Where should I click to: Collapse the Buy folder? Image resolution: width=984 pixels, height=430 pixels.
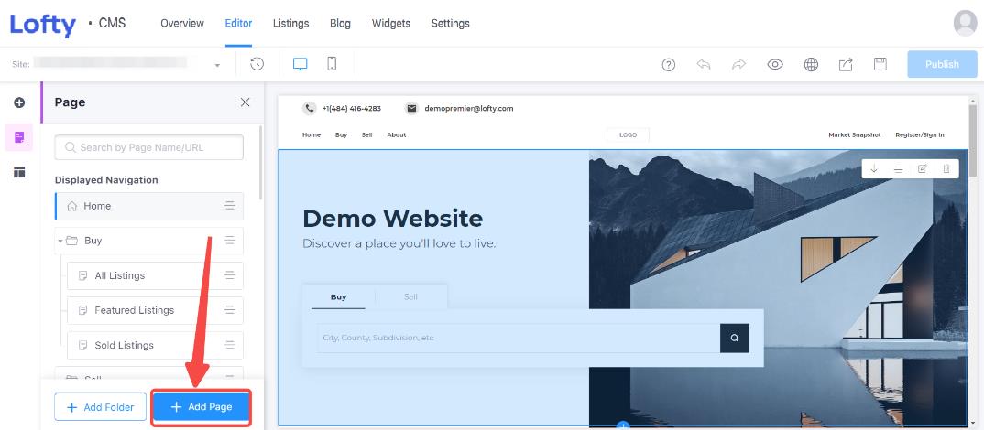click(x=60, y=241)
